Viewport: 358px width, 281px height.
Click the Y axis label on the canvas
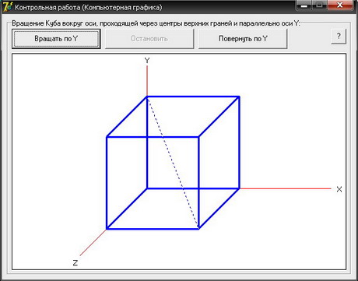point(147,61)
